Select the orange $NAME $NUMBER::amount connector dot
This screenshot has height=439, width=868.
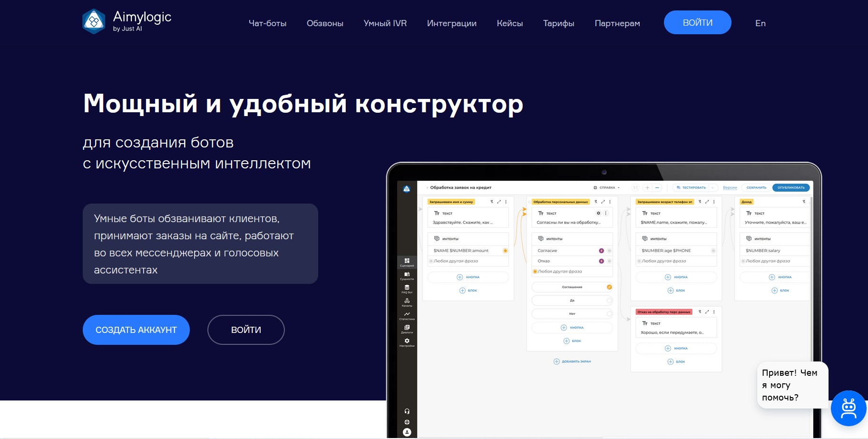[505, 251]
